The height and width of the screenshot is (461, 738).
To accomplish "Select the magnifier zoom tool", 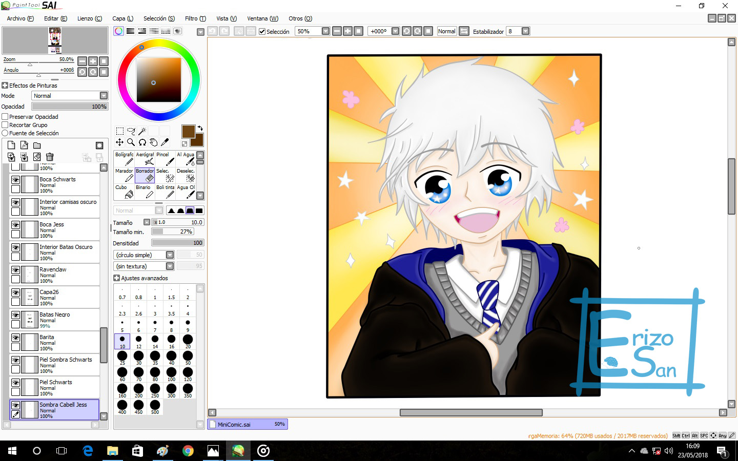I will point(131,142).
